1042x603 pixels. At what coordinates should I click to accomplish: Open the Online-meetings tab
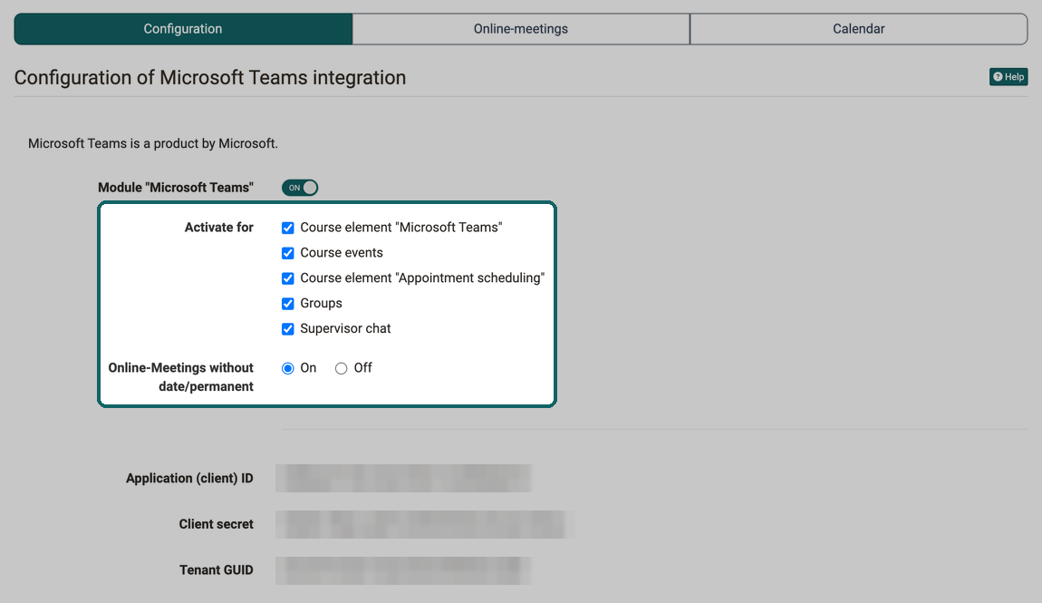pos(521,29)
